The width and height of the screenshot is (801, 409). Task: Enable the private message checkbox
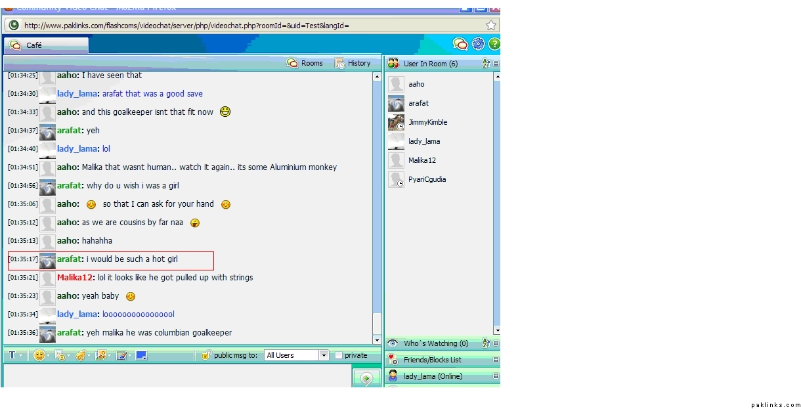(x=339, y=355)
